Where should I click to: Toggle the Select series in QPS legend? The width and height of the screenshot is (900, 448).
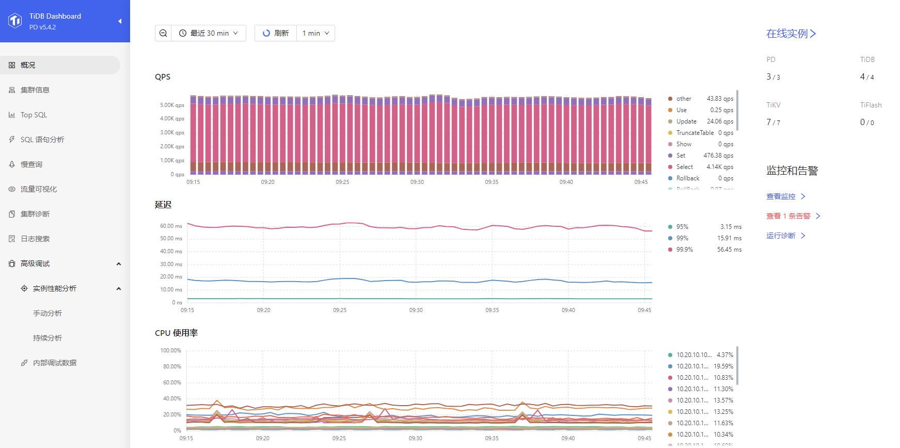[x=700, y=167]
